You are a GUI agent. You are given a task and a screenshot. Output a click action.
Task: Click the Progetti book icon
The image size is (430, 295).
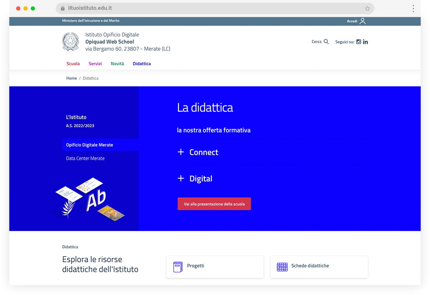pos(178,267)
